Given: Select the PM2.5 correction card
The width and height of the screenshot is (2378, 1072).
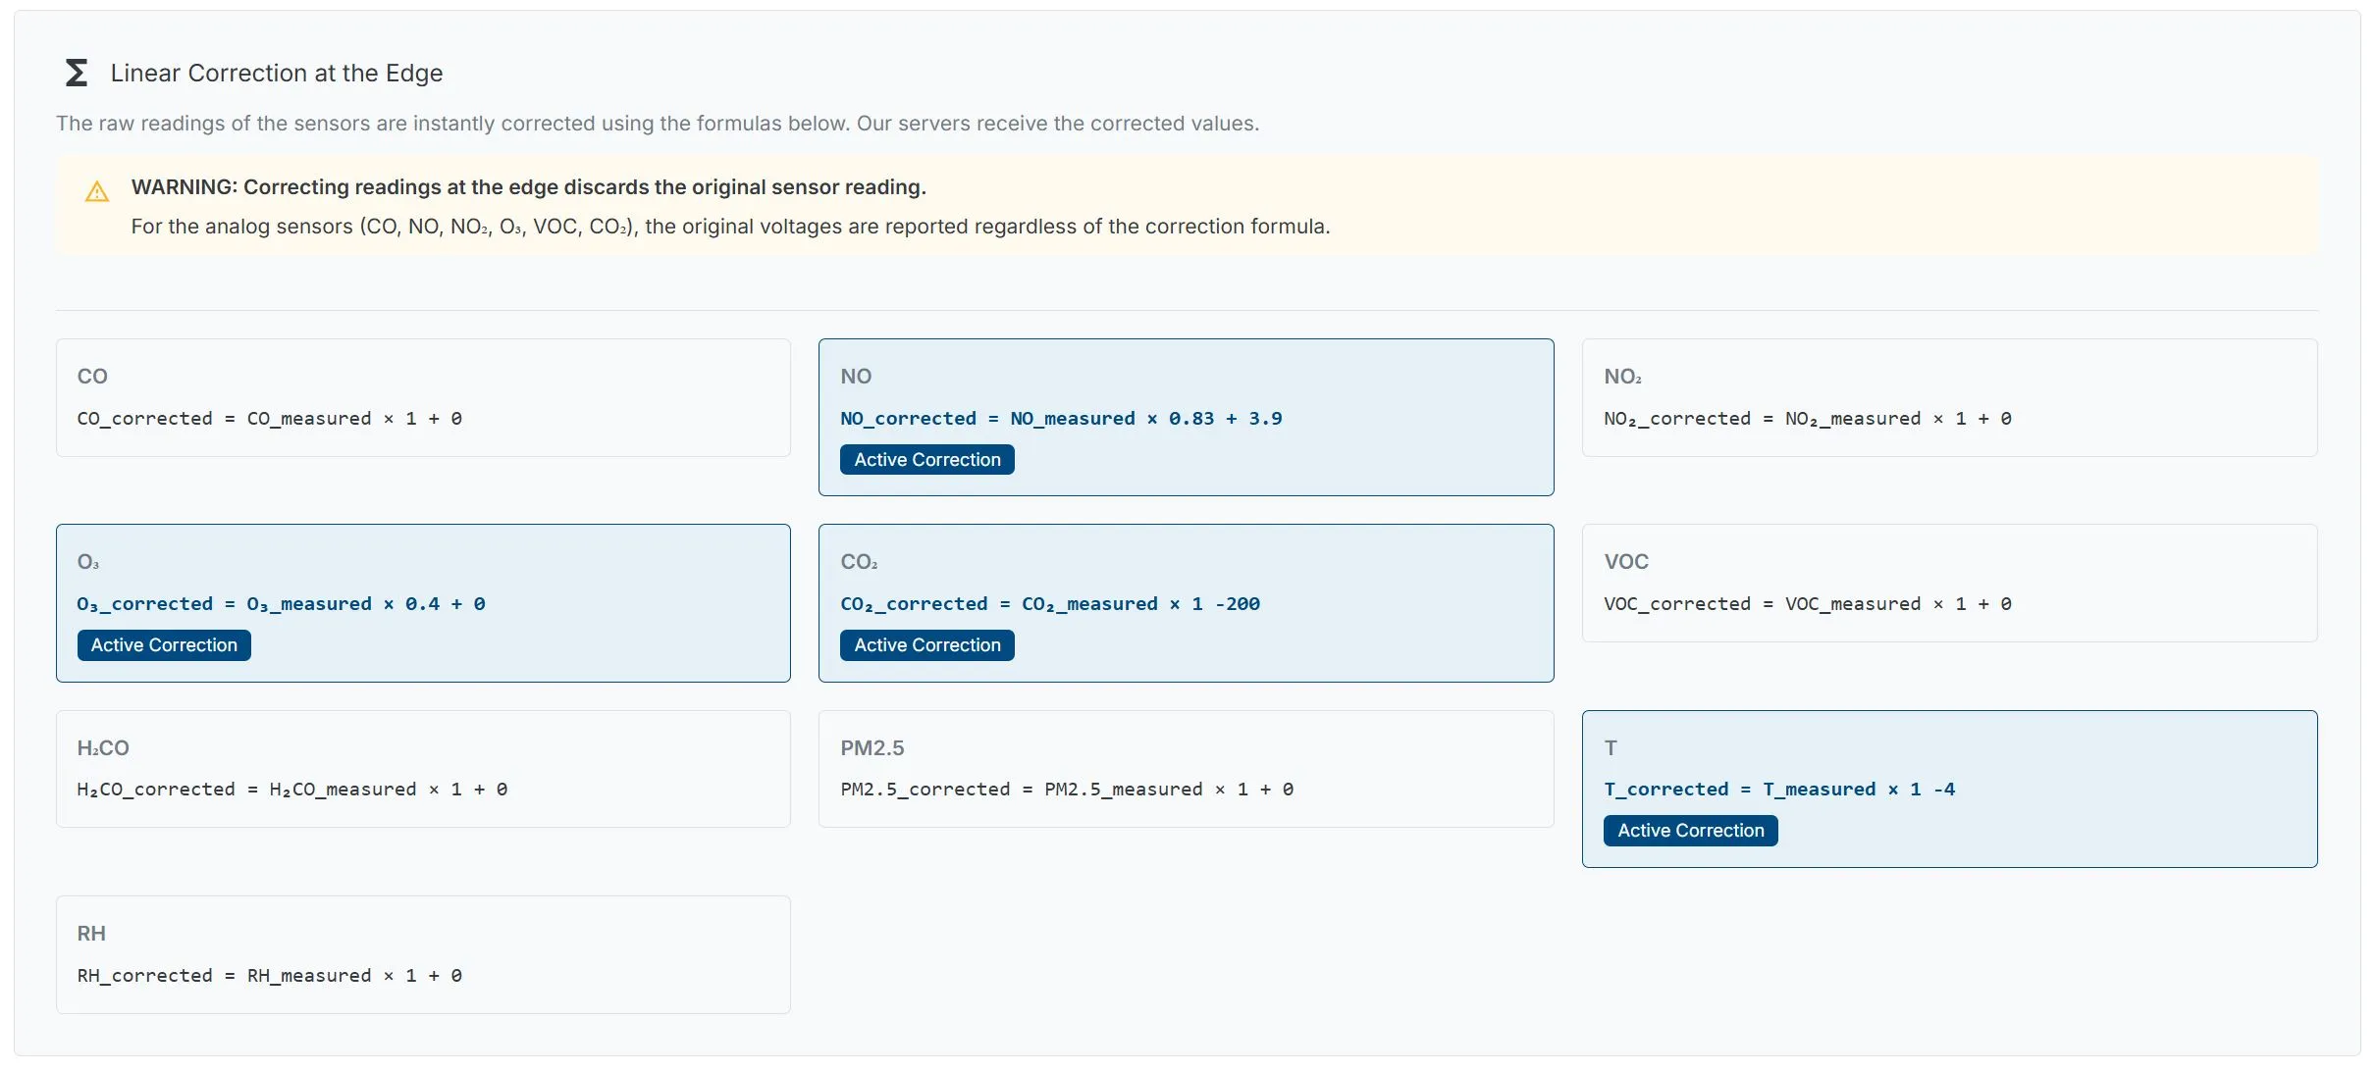Looking at the screenshot, I should click(x=1186, y=768).
